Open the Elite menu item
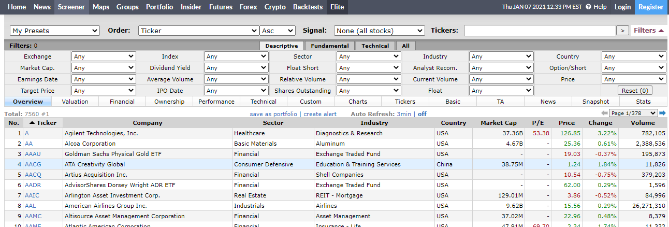Screen dimensions: 669x227 (337, 7)
